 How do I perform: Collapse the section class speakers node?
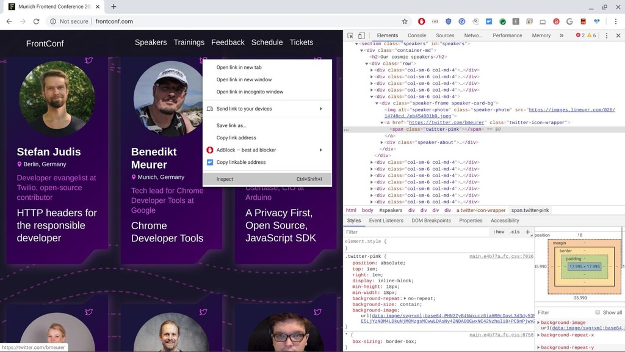356,44
